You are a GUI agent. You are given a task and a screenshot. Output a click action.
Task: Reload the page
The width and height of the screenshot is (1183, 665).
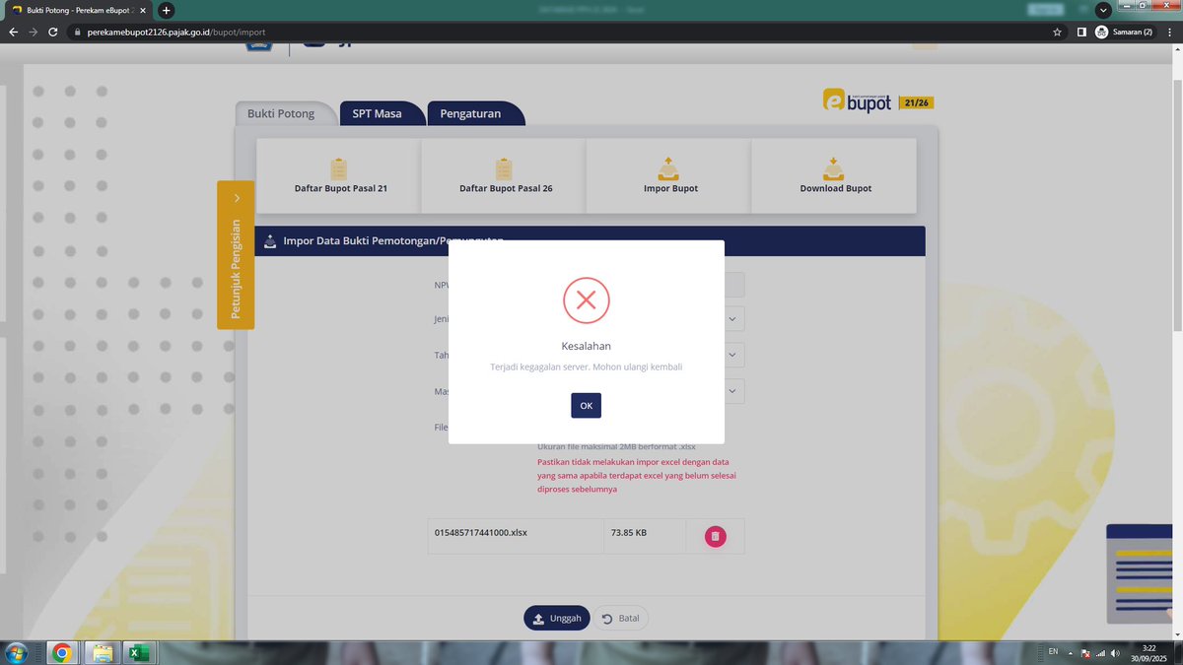(x=53, y=32)
